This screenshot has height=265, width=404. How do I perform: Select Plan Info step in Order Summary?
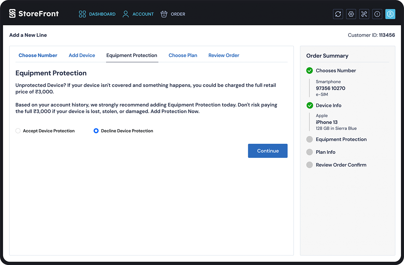coord(325,152)
